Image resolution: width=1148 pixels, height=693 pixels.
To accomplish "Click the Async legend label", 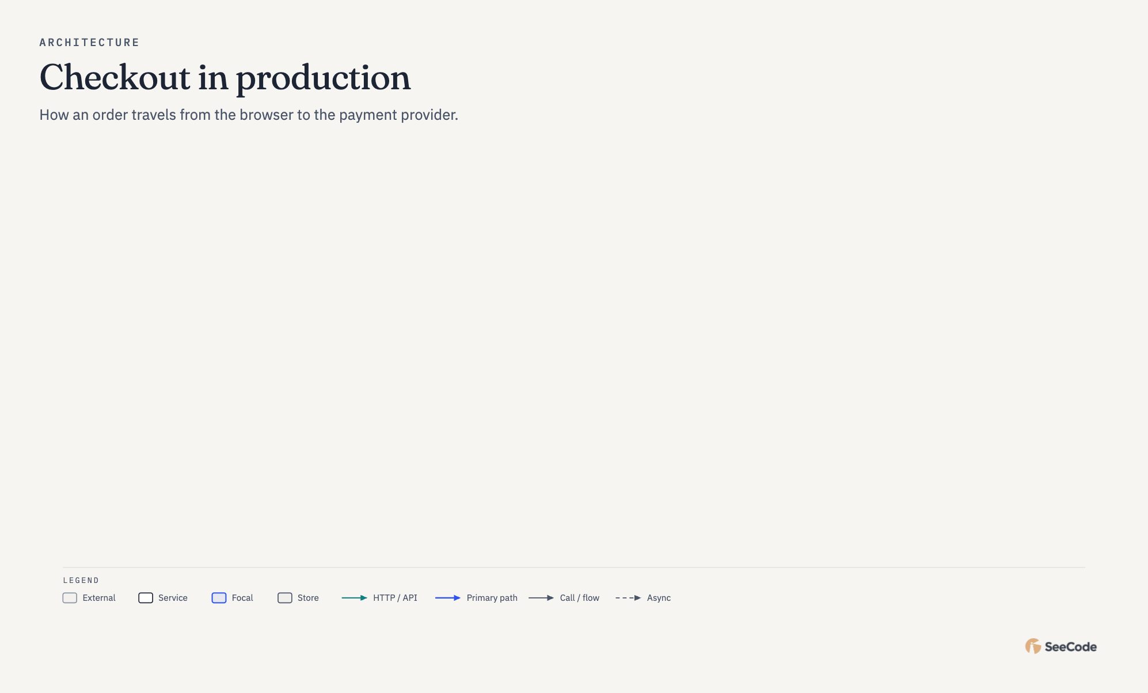I will (x=659, y=598).
